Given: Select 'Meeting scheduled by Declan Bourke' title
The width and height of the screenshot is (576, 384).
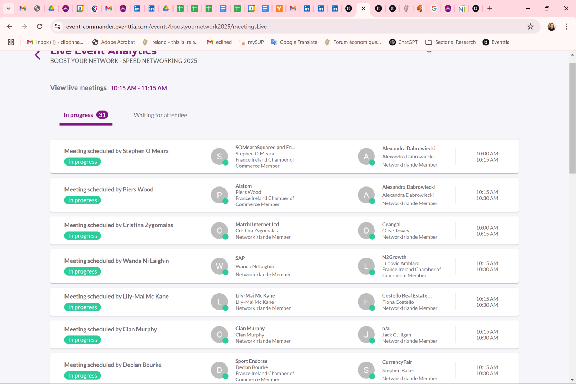Looking at the screenshot, I should click(x=113, y=365).
